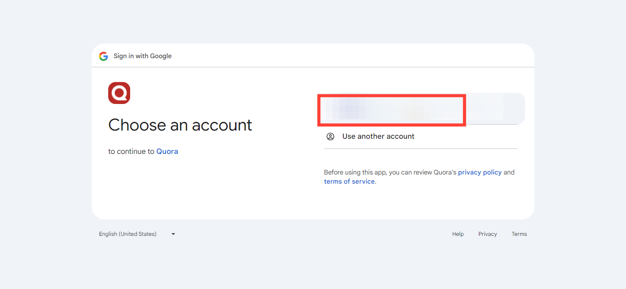This screenshot has width=626, height=289.
Task: Click the Terms footer link
Action: 519,234
